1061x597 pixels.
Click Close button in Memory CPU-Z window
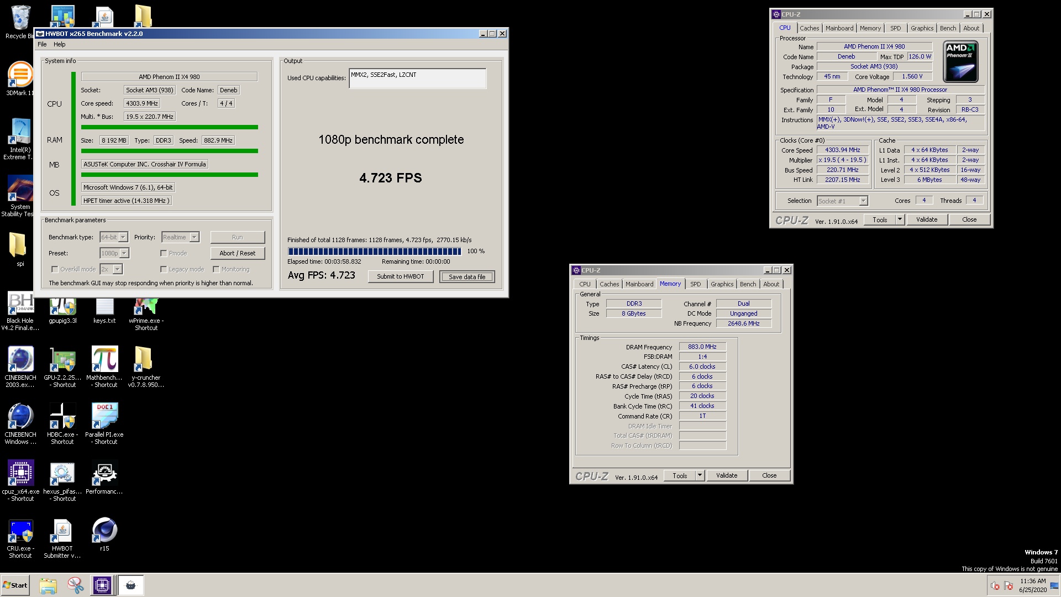[769, 475]
